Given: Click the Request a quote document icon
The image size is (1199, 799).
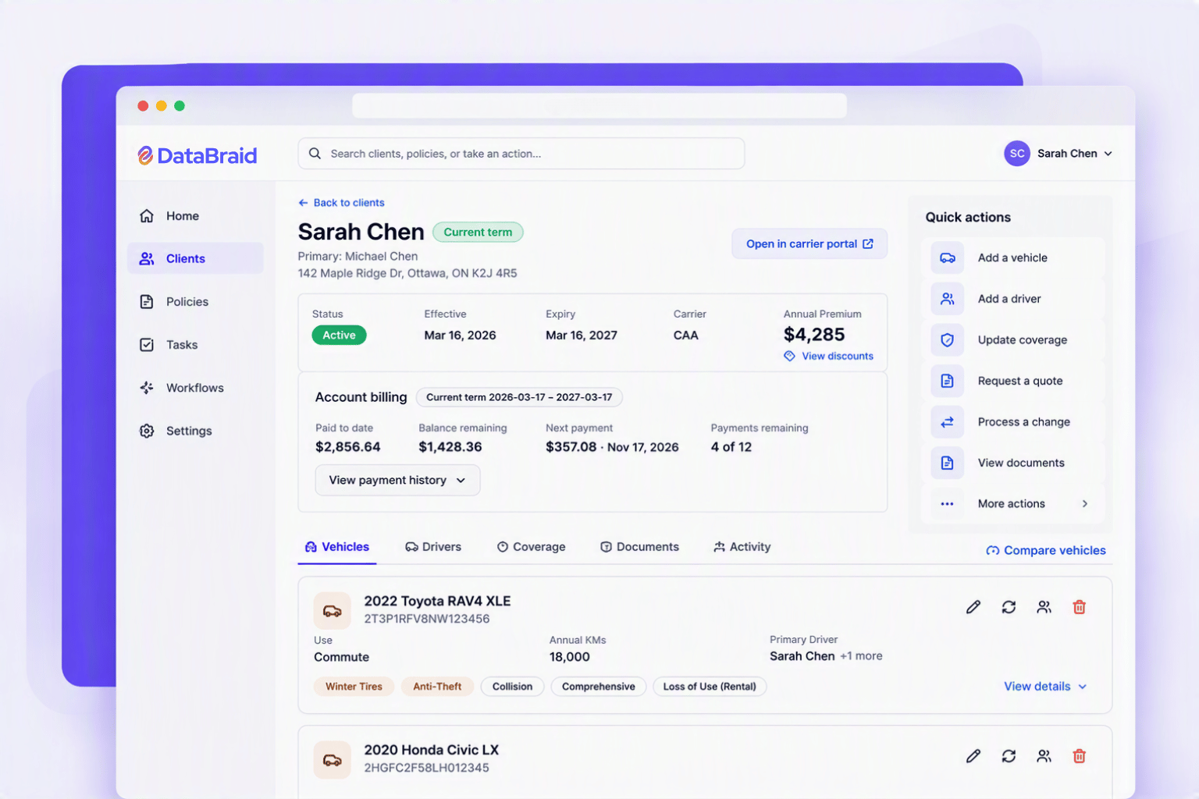Looking at the screenshot, I should (x=947, y=381).
